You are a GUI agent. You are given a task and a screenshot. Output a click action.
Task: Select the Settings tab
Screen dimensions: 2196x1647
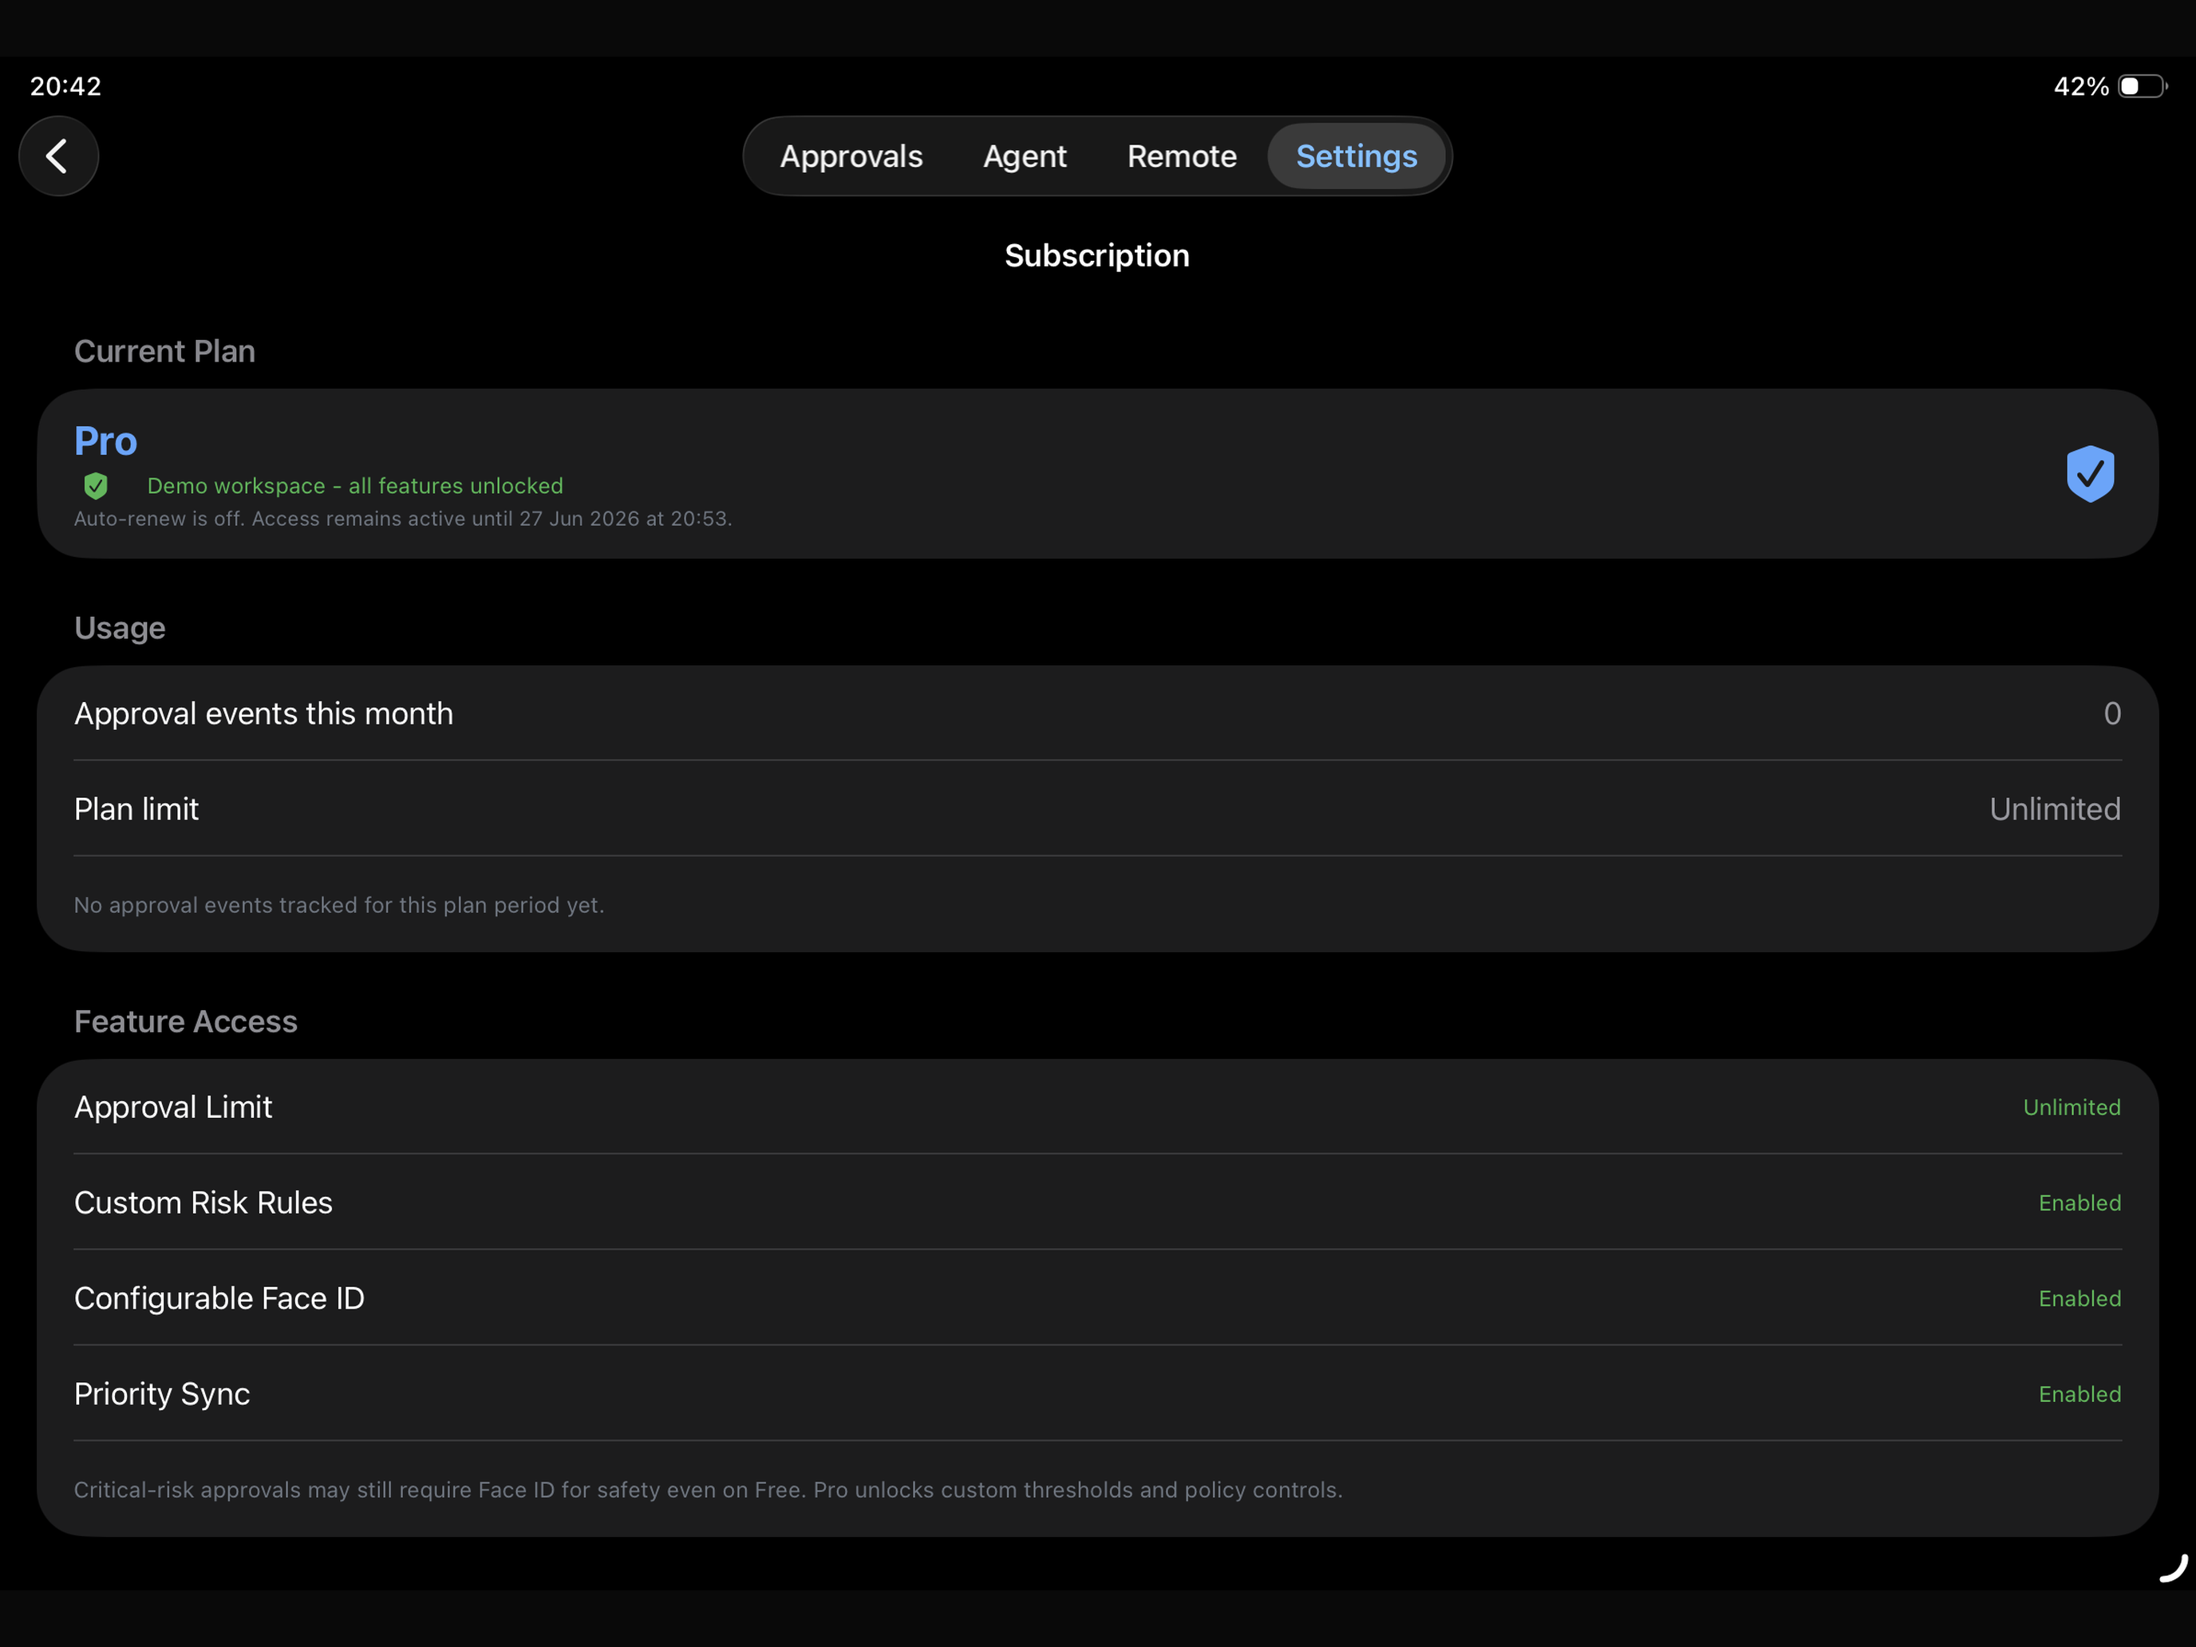pyautogui.click(x=1356, y=156)
